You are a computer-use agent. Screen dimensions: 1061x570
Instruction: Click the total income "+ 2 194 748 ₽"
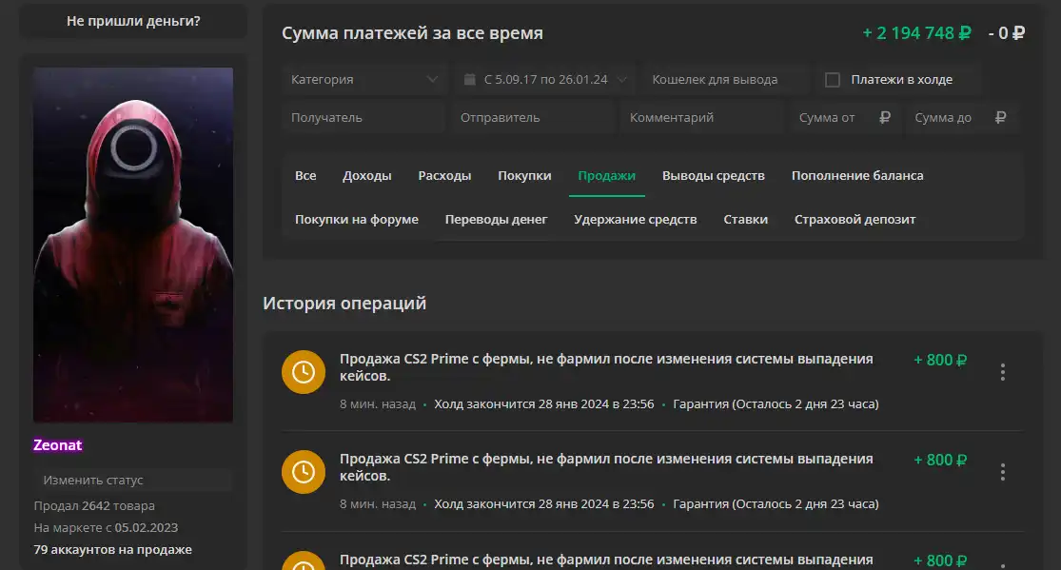pos(917,32)
